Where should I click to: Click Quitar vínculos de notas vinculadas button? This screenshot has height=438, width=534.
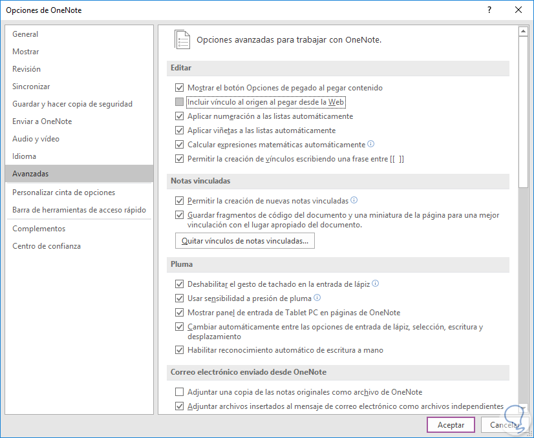(x=245, y=241)
